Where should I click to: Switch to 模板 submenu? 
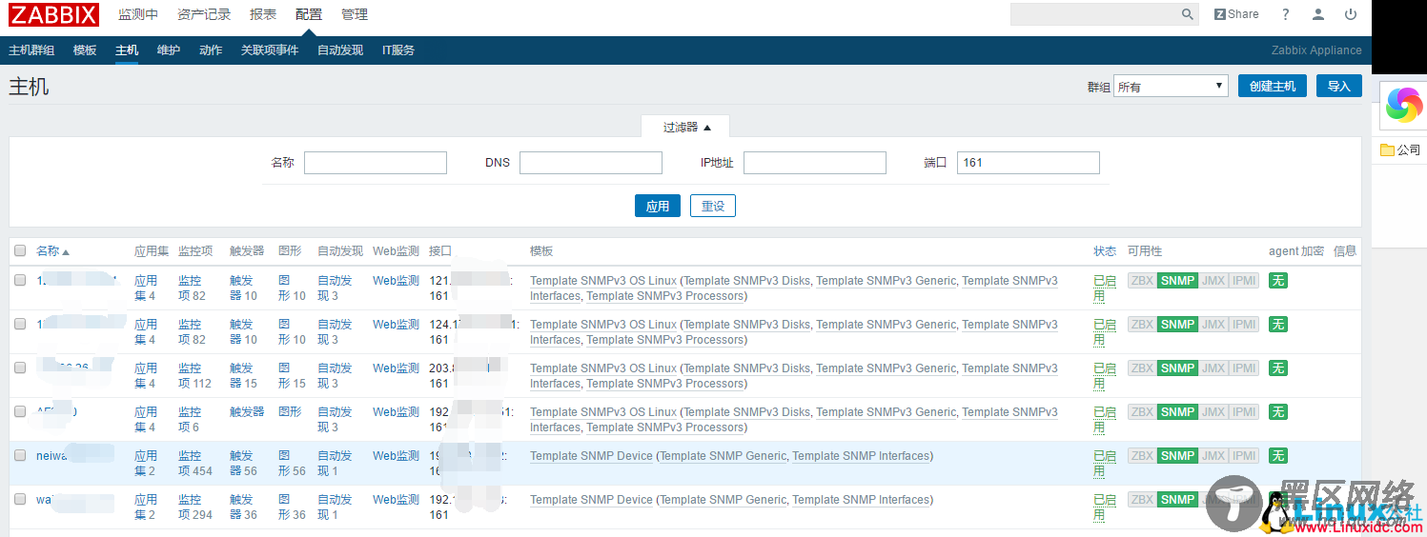click(x=85, y=50)
